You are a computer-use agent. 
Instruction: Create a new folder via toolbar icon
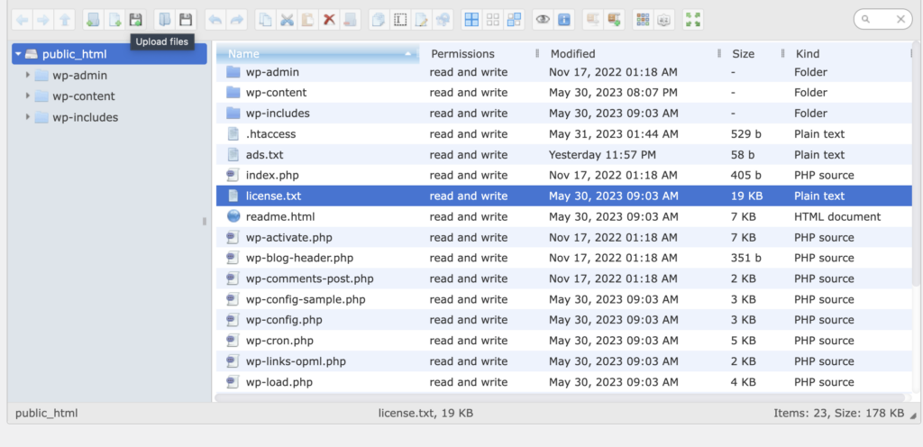tap(93, 20)
